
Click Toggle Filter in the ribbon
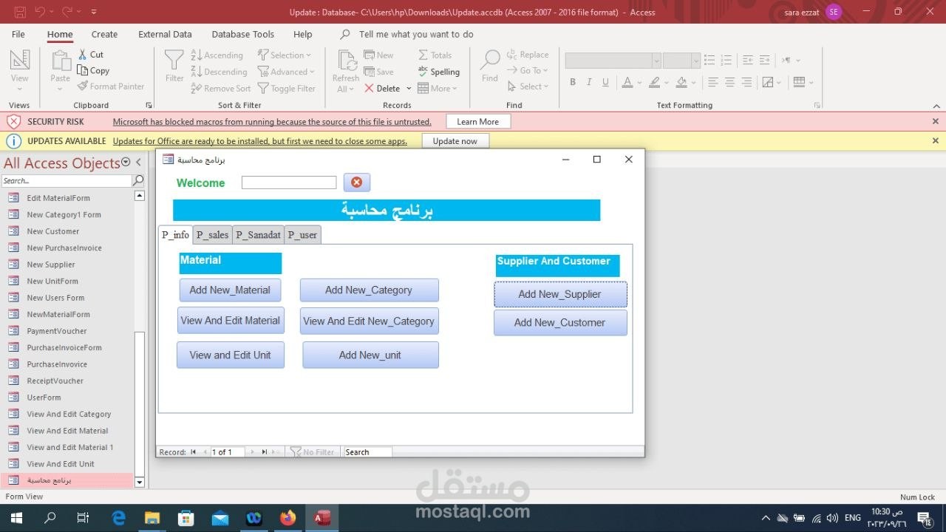[287, 88]
